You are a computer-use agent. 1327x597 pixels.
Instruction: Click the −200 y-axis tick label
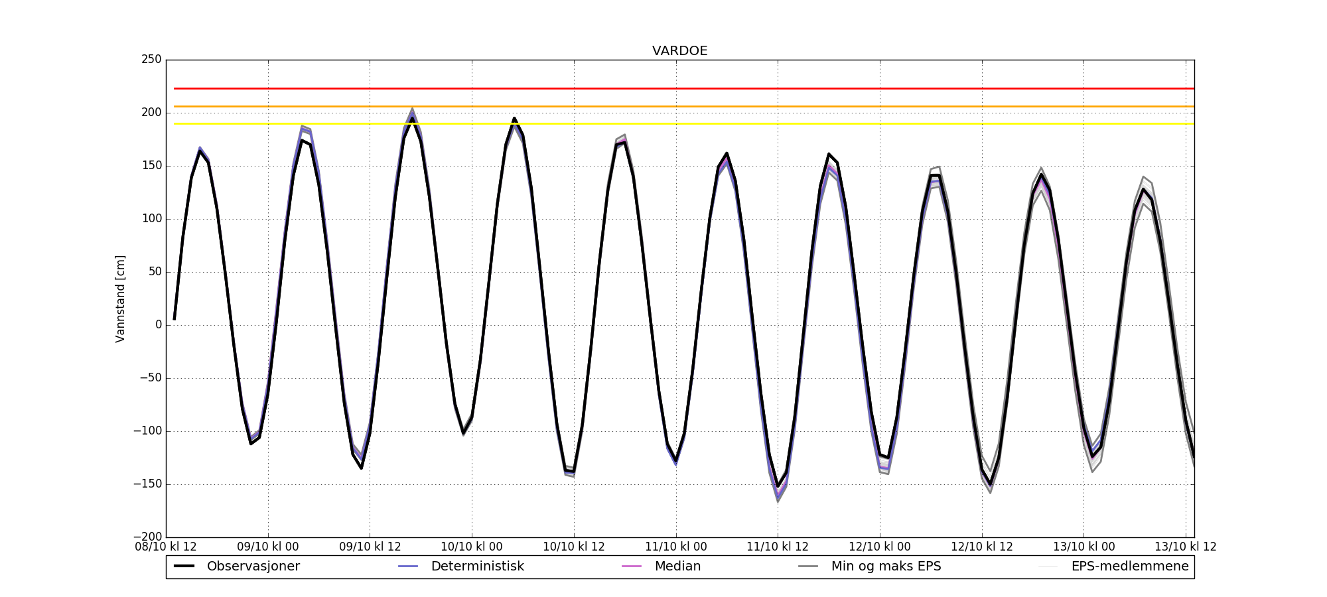click(147, 537)
